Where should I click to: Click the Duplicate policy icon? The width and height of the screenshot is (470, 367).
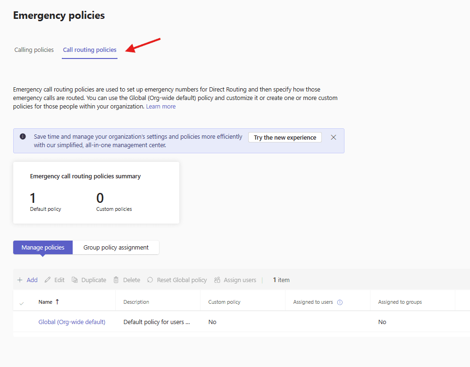coord(75,280)
